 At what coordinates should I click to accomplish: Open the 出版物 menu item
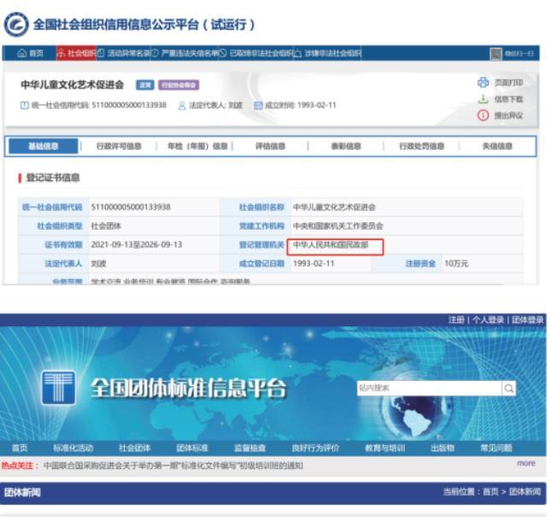coord(443,448)
